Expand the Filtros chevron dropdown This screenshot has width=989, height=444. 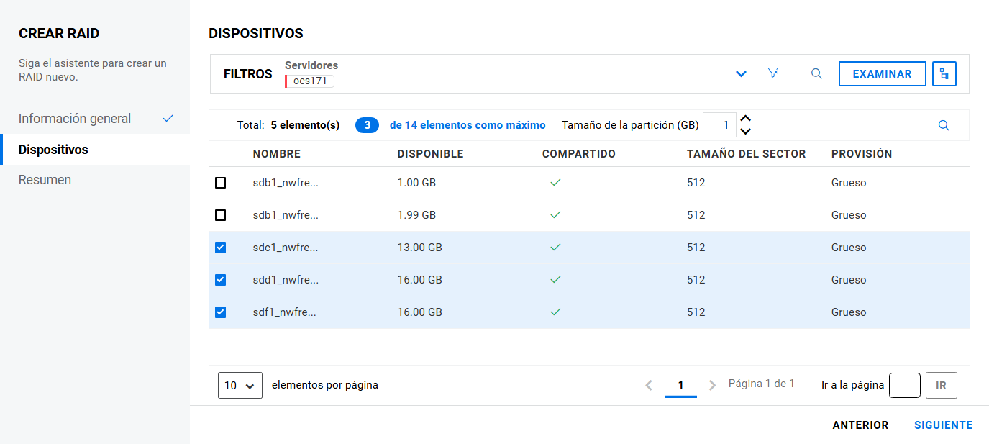pyautogui.click(x=741, y=74)
